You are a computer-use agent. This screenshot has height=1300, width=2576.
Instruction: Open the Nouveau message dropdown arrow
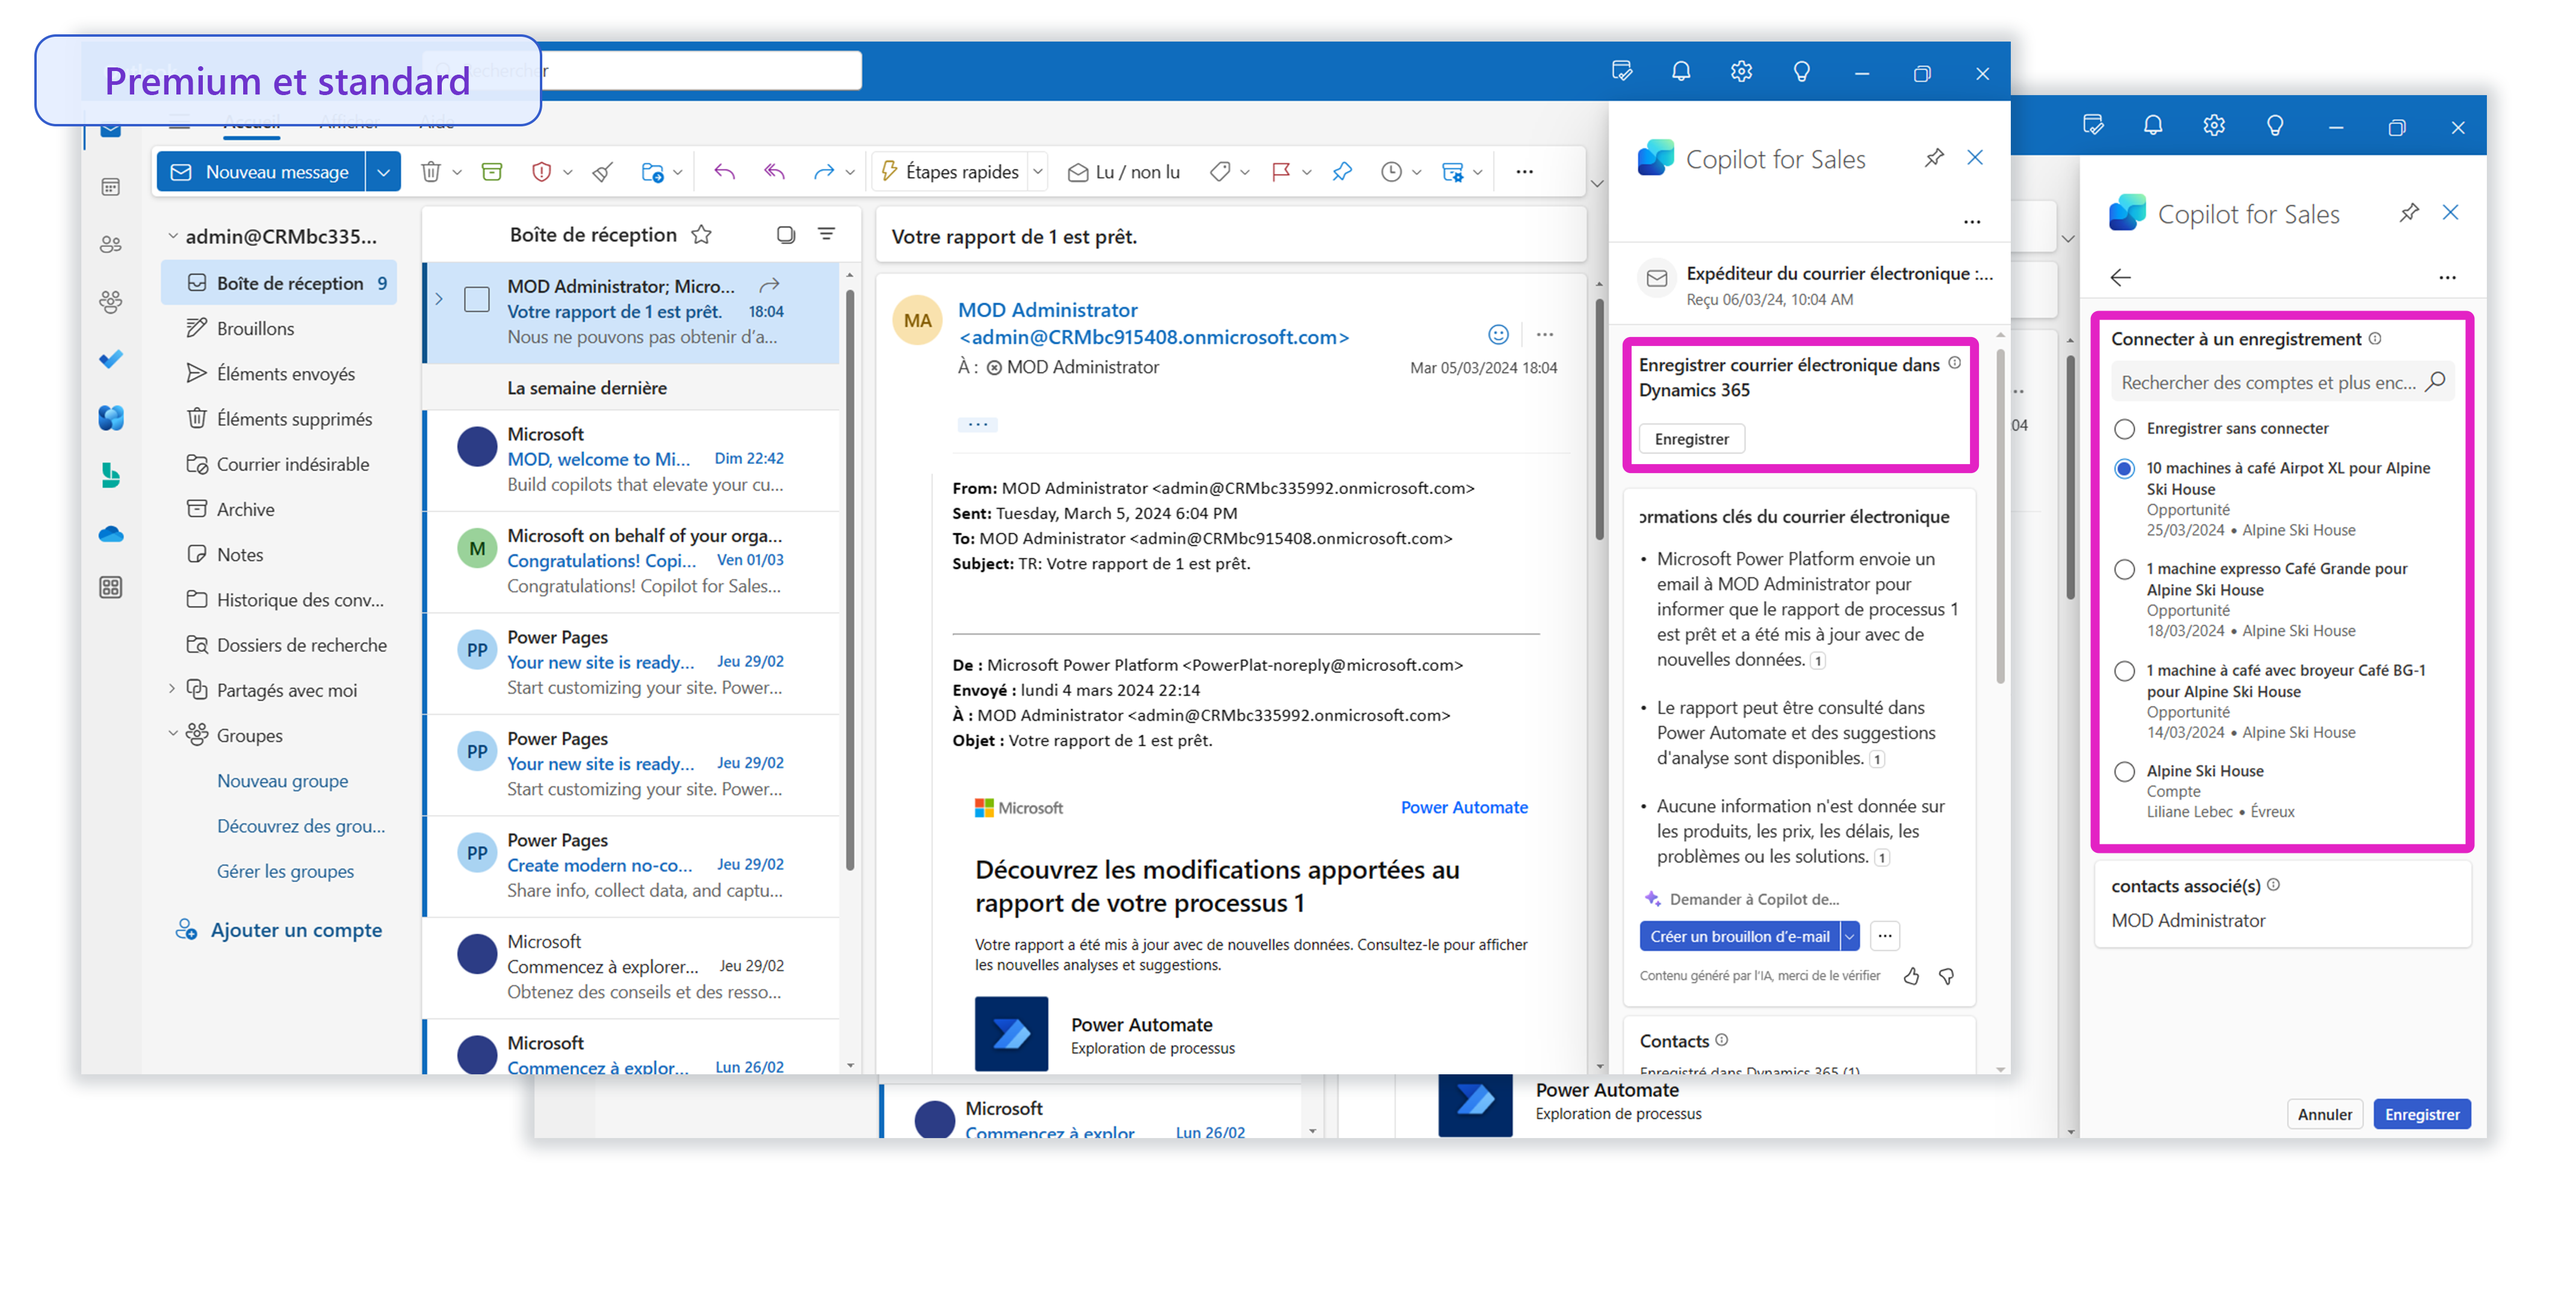383,171
